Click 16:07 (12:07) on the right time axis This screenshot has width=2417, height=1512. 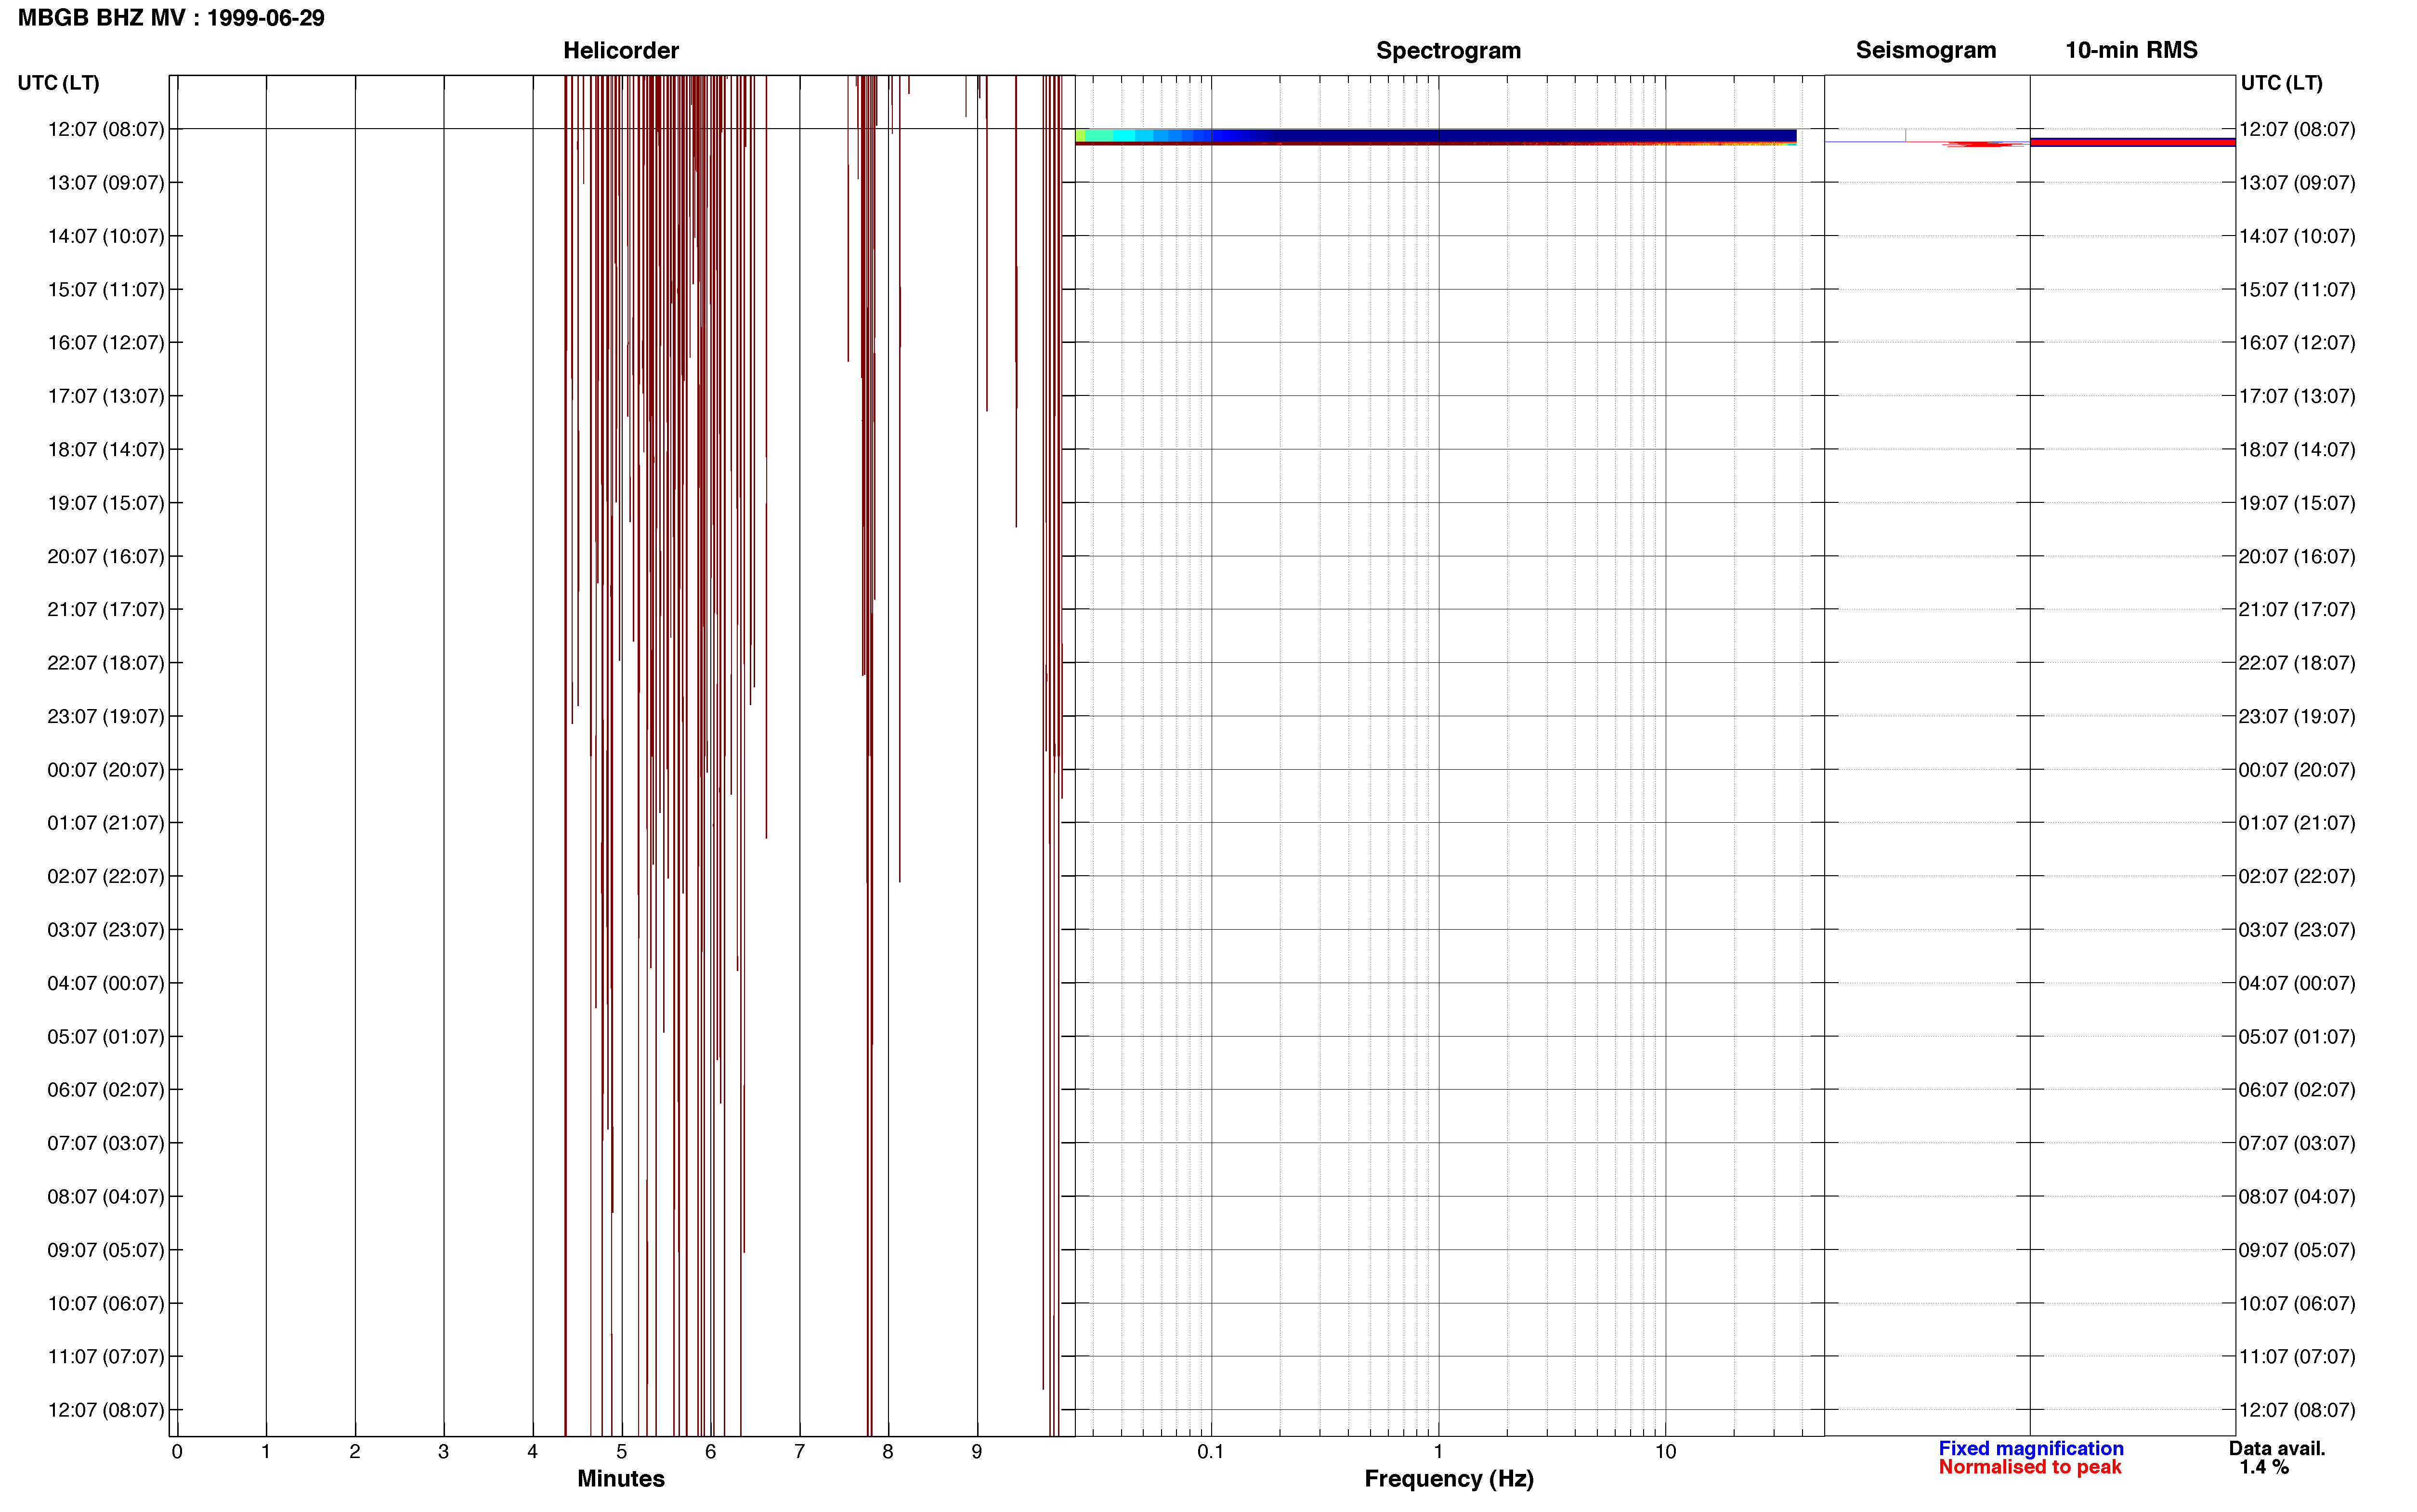pyautogui.click(x=2297, y=343)
